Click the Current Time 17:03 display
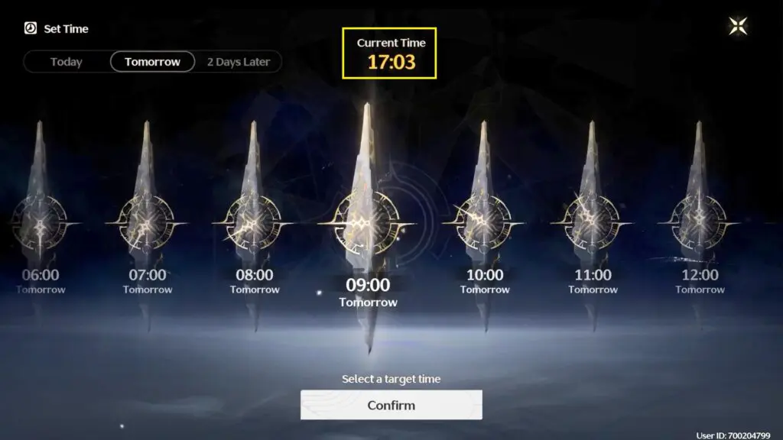 tap(389, 53)
